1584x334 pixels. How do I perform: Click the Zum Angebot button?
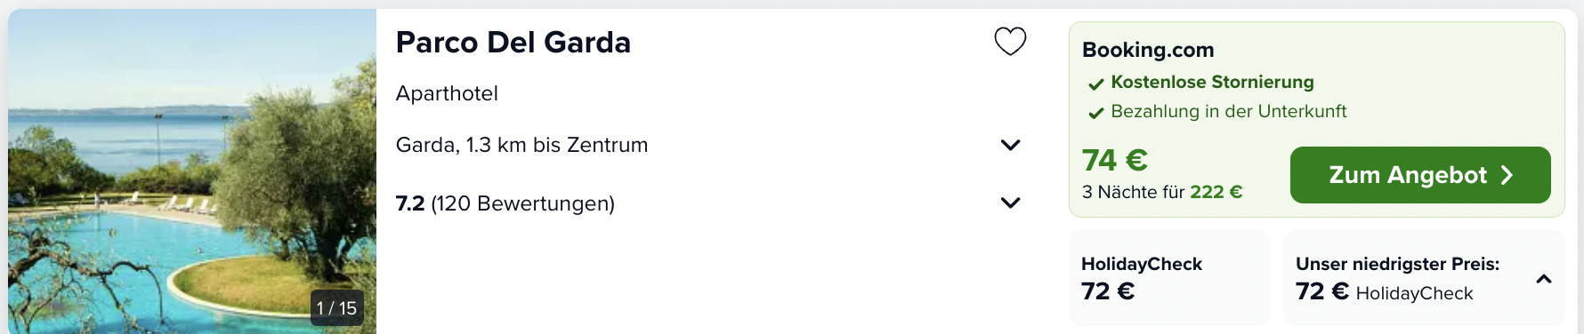coord(1420,175)
